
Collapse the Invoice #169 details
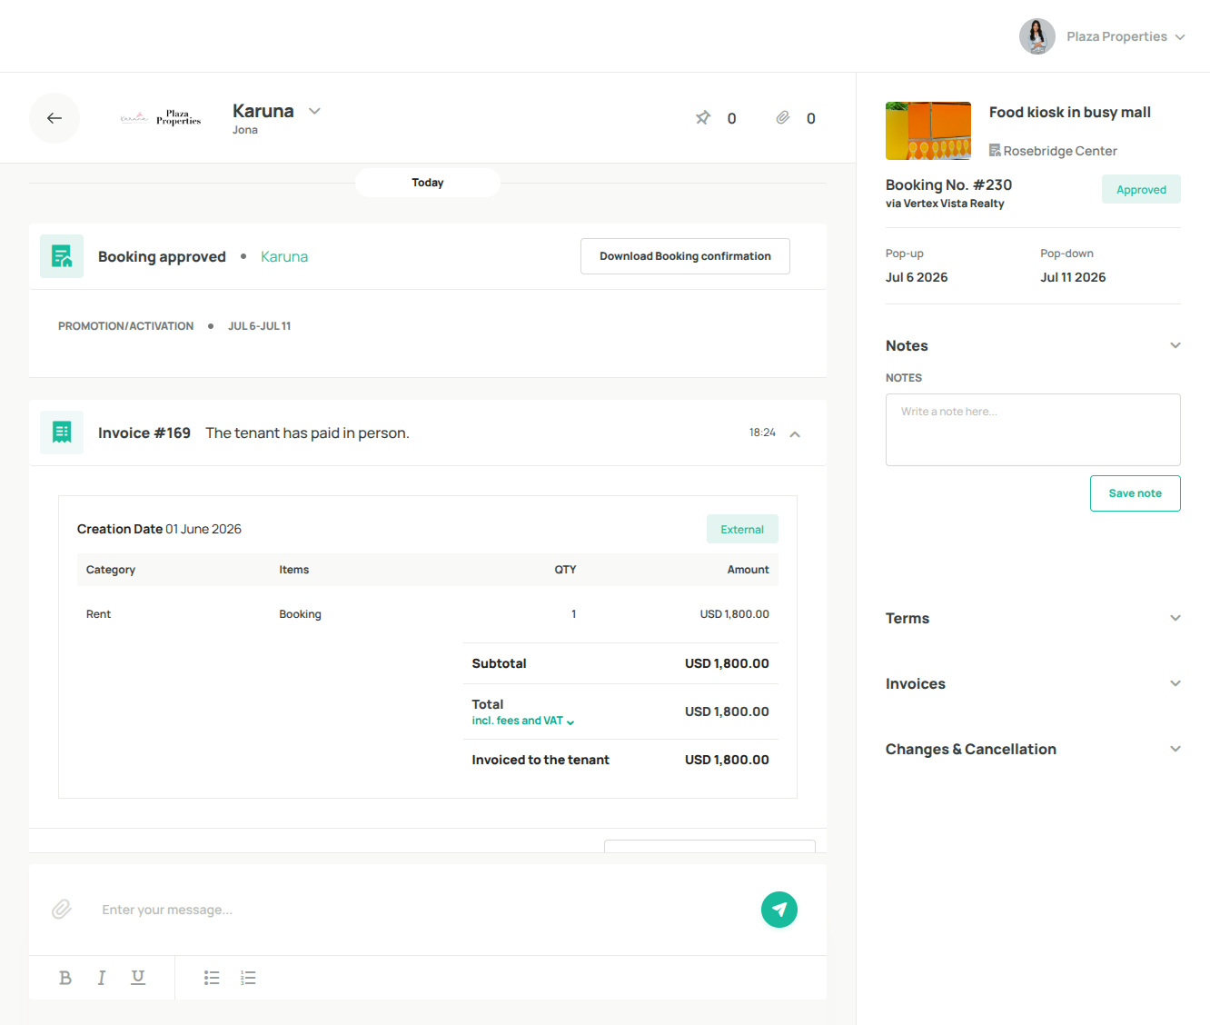(x=795, y=434)
